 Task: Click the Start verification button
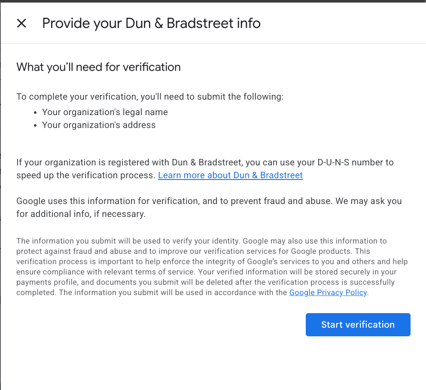tap(358, 325)
